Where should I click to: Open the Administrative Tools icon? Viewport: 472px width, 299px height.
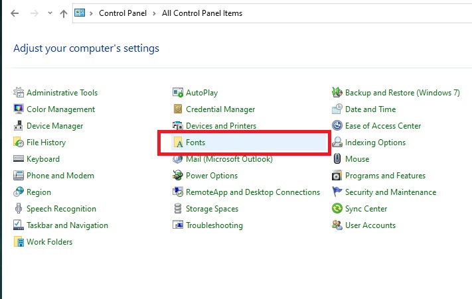pos(19,93)
